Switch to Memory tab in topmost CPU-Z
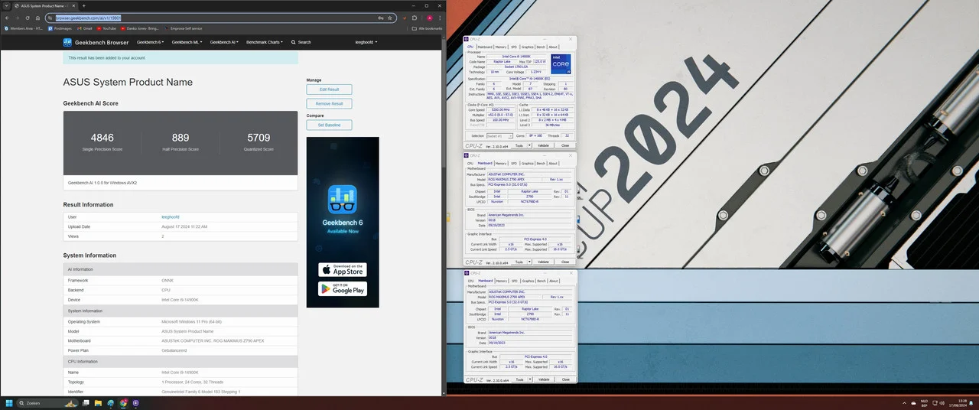979x410 pixels. [501, 47]
